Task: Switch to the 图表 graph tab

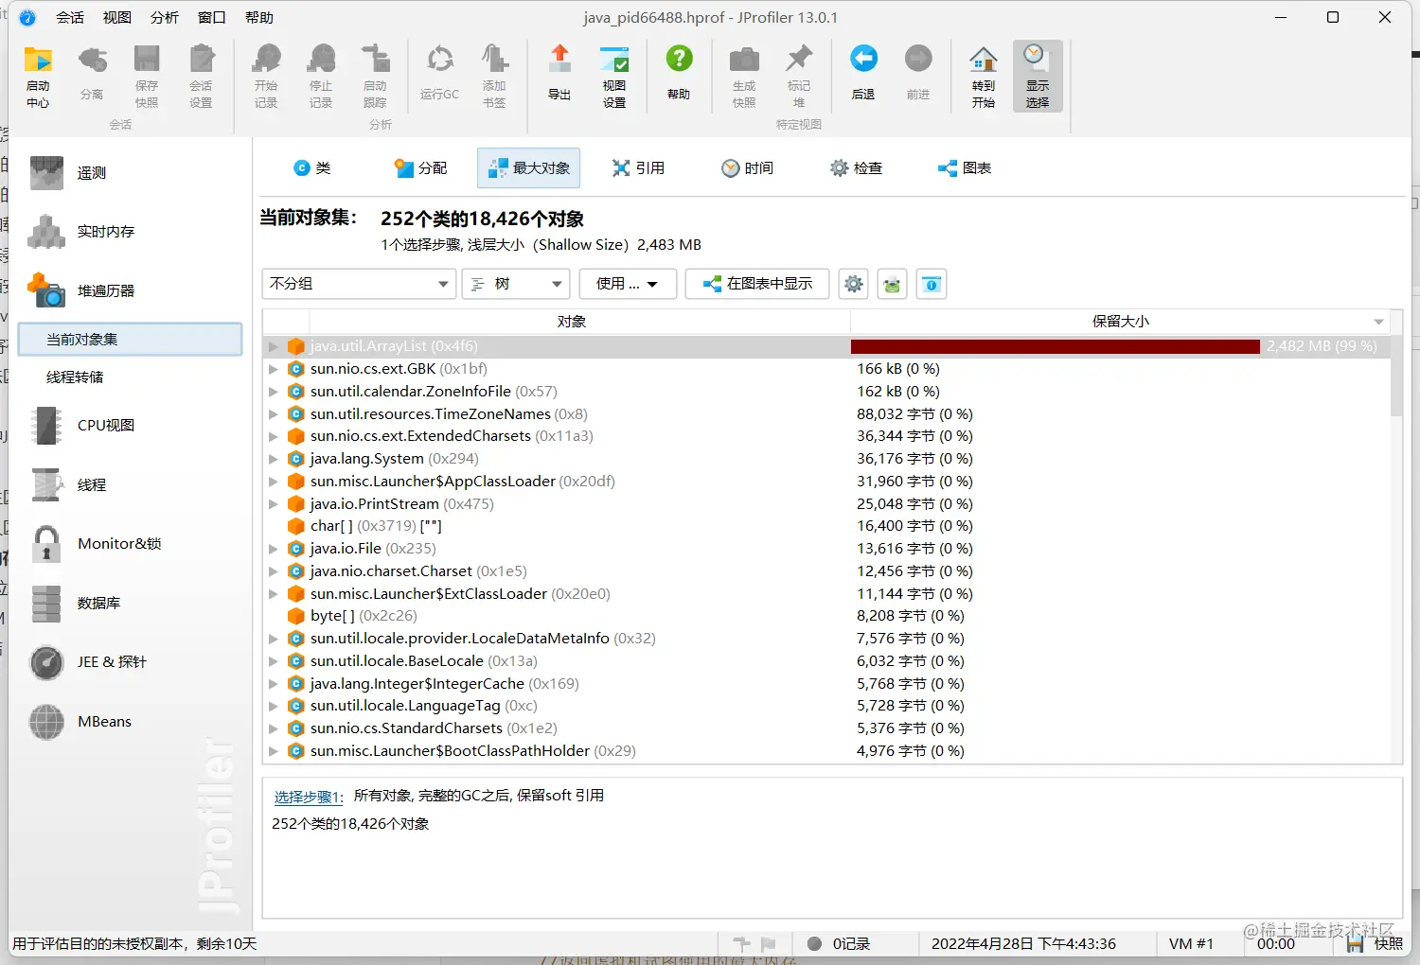Action: [965, 168]
